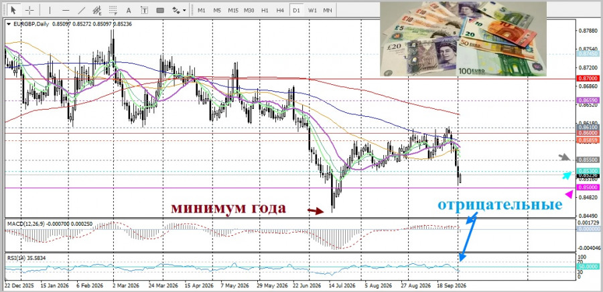The height and width of the screenshot is (292, 603).
Task: Choose the vertical line drawing tool
Action: coord(50,11)
